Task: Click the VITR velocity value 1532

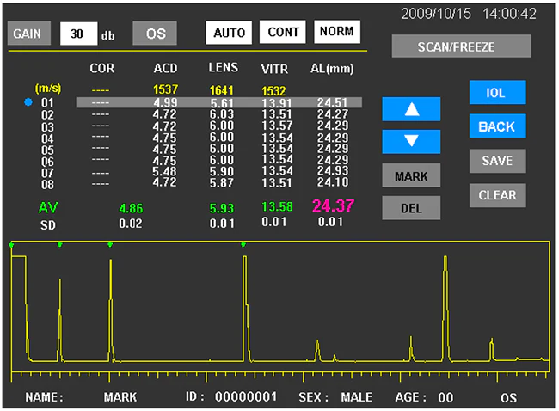Action: coord(273,91)
